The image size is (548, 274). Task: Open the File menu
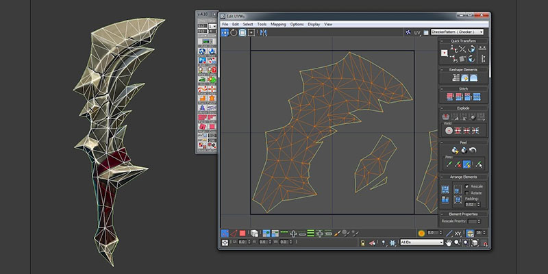(225, 25)
